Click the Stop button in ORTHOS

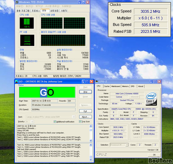coord(85,92)
